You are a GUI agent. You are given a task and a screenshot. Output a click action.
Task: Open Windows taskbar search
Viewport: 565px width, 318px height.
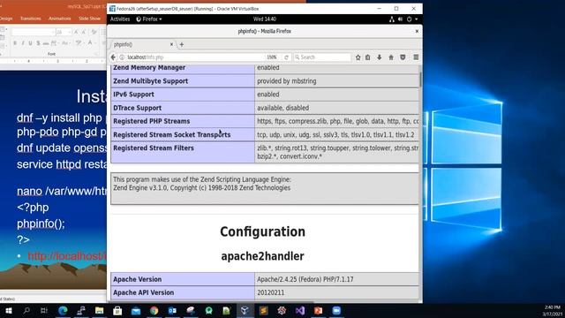26,310
